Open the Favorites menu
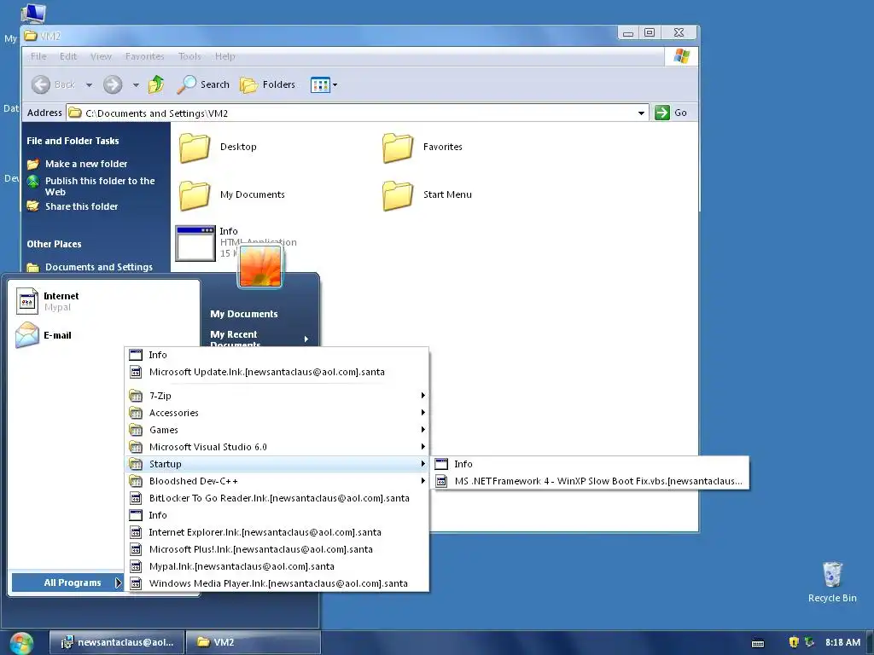The image size is (874, 655). [145, 56]
